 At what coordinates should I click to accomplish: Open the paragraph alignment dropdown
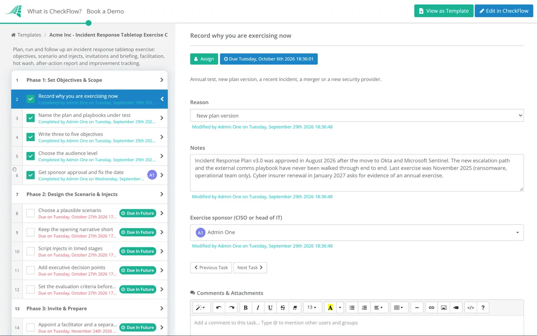click(x=379, y=307)
